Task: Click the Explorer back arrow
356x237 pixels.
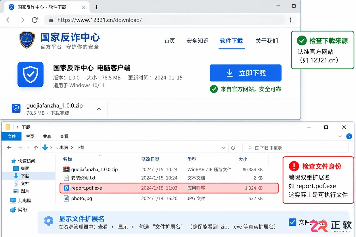Action: pyautogui.click(x=9, y=148)
